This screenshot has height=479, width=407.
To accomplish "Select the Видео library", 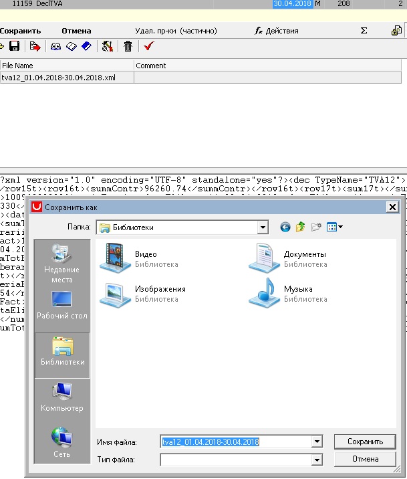I will pyautogui.click(x=139, y=258).
